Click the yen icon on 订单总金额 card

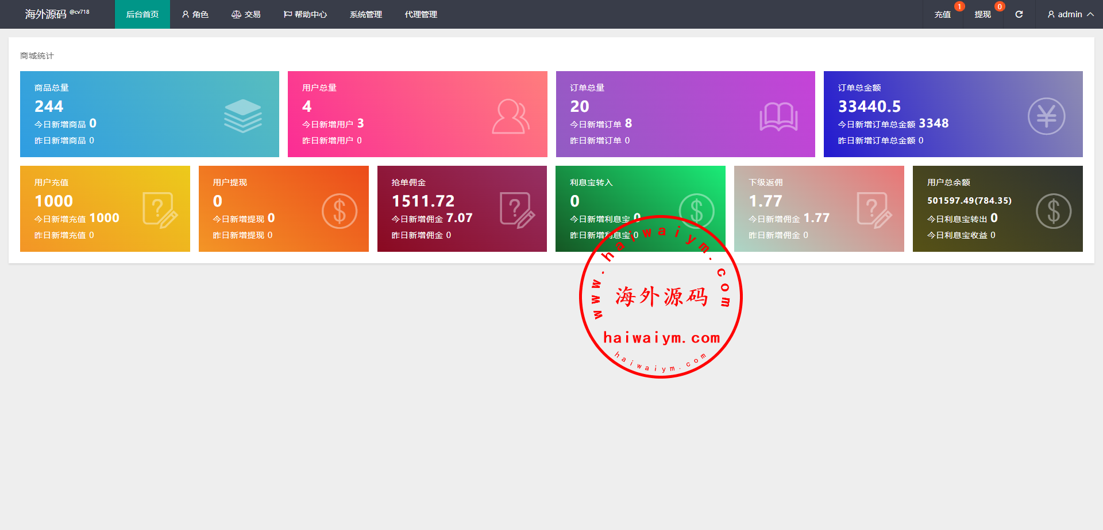click(1046, 116)
